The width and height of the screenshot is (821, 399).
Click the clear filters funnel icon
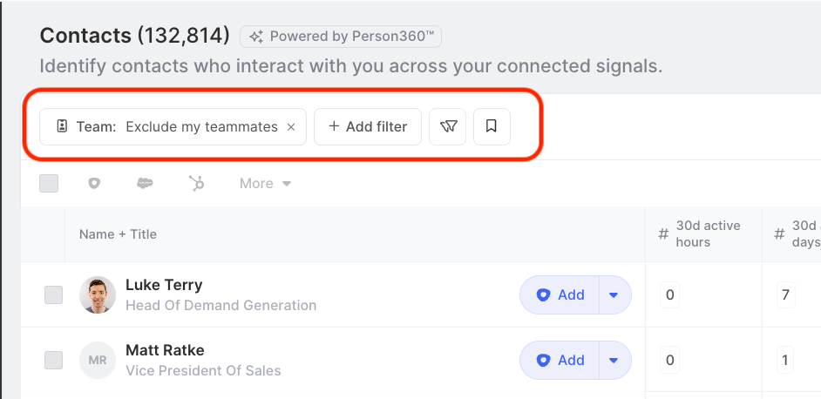coord(448,126)
